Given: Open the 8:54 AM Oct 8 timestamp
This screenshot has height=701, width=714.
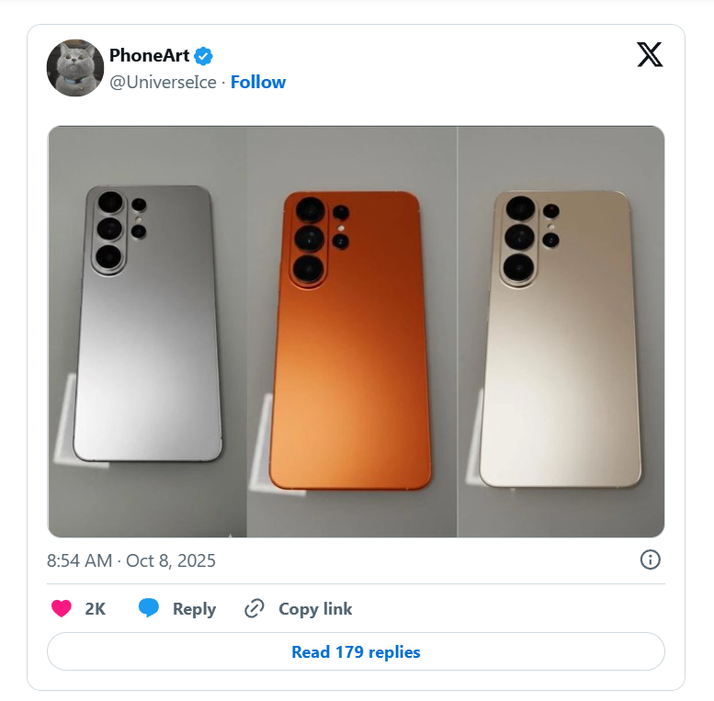Looking at the screenshot, I should [x=131, y=560].
